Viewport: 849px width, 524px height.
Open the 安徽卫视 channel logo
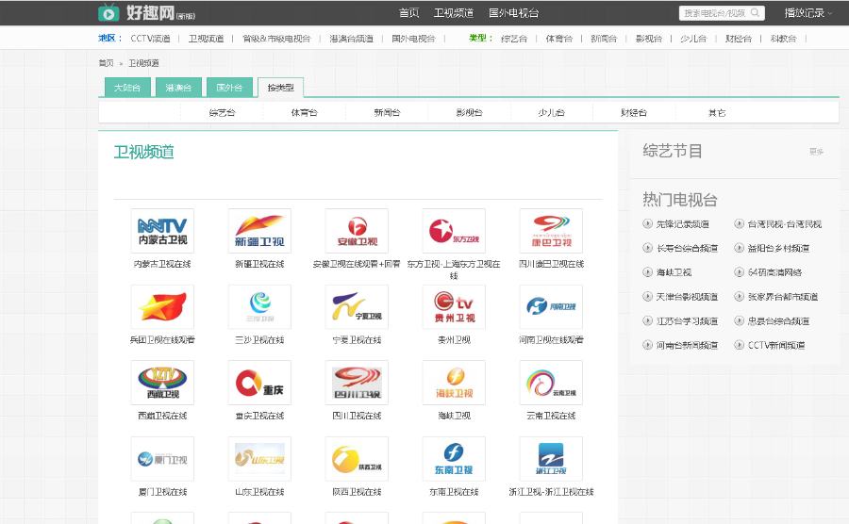click(357, 231)
